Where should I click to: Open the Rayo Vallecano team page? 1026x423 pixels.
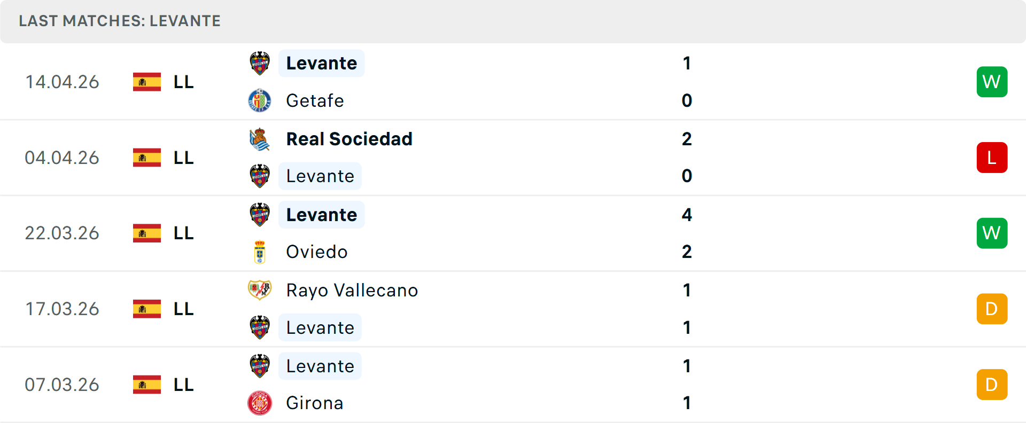[x=352, y=290]
